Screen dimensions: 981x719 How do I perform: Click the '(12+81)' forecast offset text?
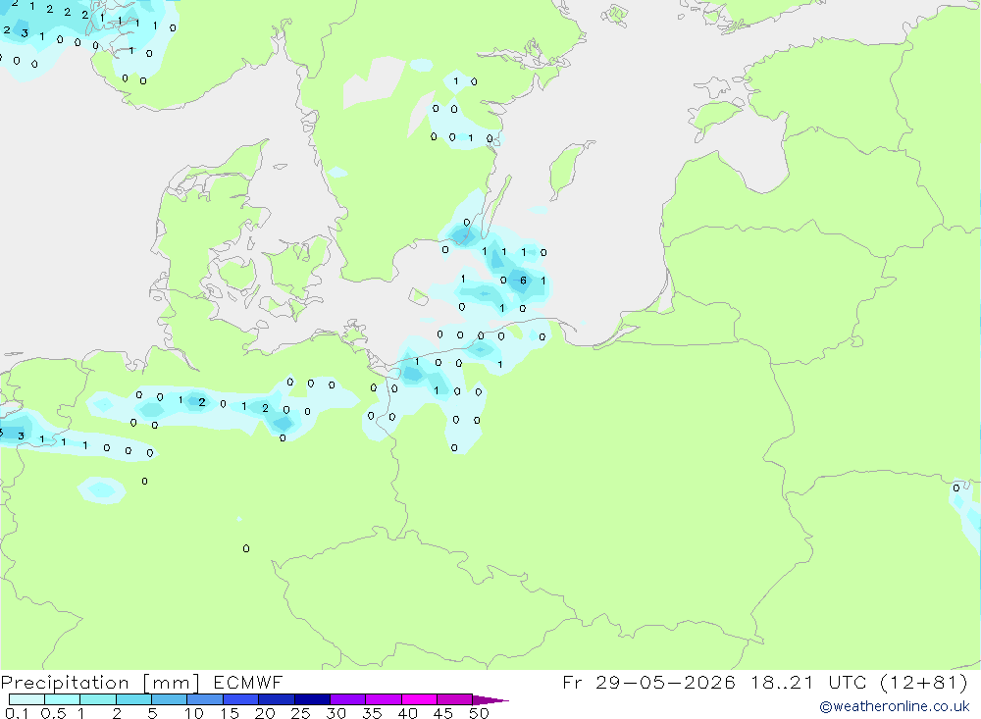tap(923, 683)
